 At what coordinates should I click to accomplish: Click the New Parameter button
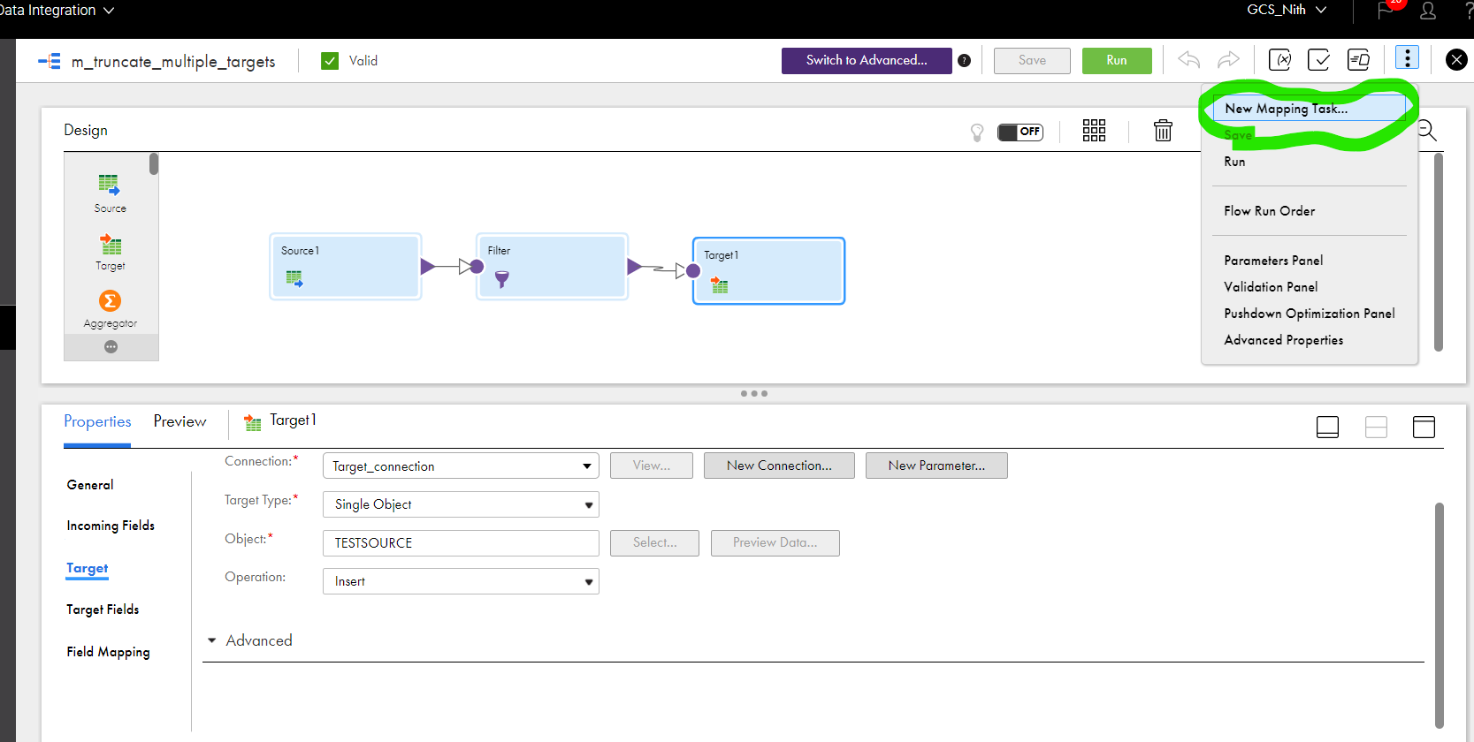tap(936, 466)
